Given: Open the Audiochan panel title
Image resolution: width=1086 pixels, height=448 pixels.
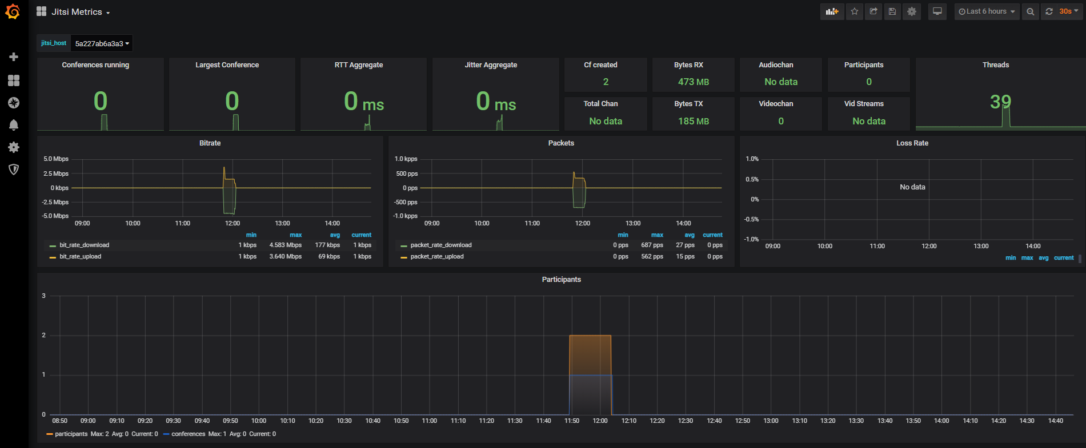Looking at the screenshot, I should 776,65.
